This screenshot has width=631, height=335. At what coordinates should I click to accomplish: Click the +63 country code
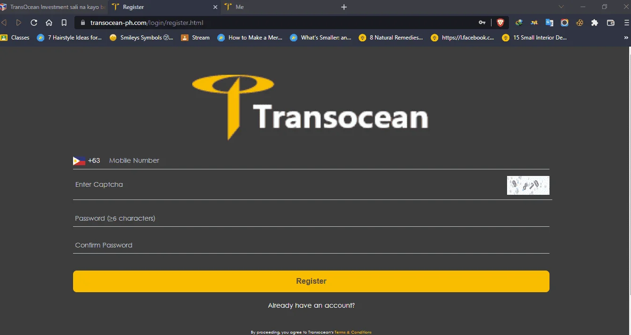[x=94, y=160]
